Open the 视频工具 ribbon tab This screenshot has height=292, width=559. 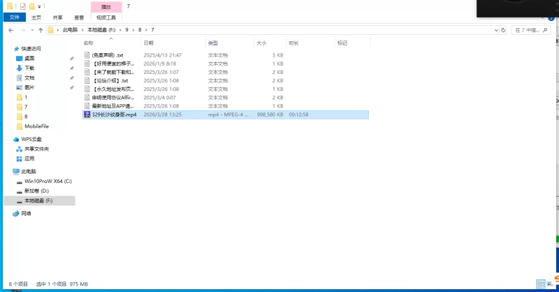click(x=106, y=17)
